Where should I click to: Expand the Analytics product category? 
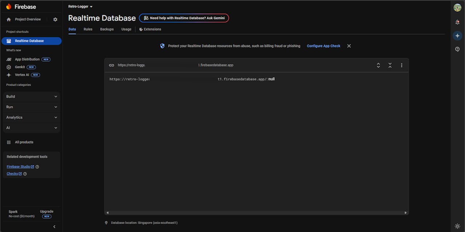pos(32,118)
